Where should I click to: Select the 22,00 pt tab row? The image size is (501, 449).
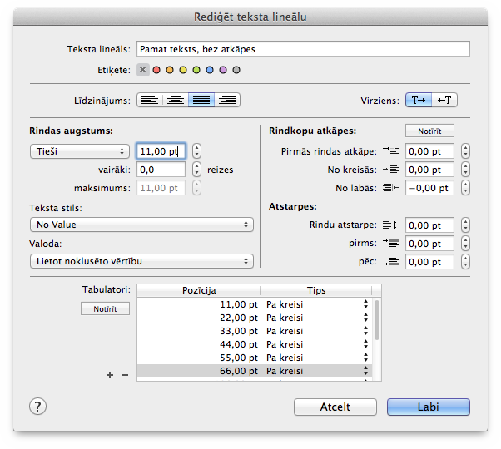(255, 318)
